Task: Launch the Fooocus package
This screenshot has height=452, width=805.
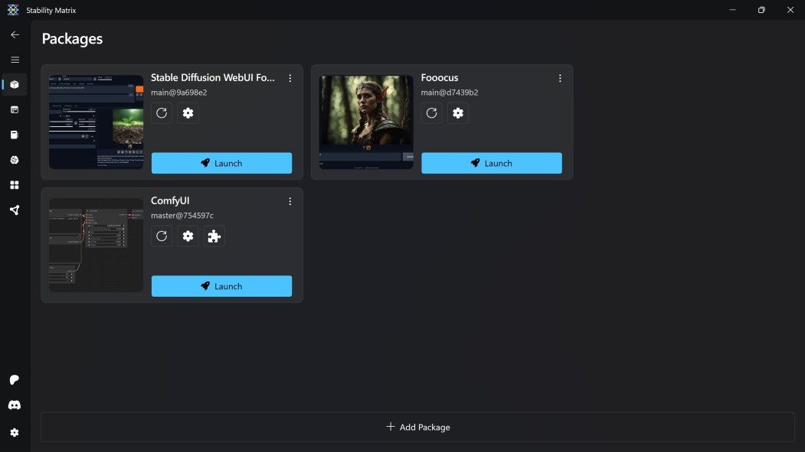Action: pos(492,163)
